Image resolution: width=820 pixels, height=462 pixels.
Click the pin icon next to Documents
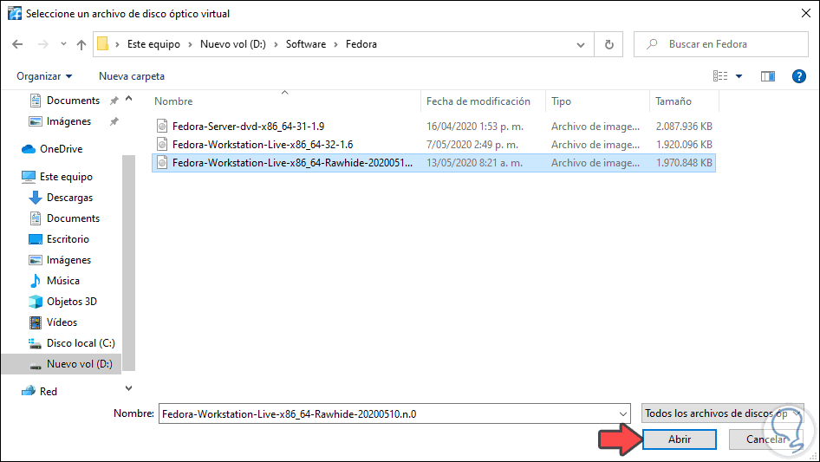pos(114,101)
